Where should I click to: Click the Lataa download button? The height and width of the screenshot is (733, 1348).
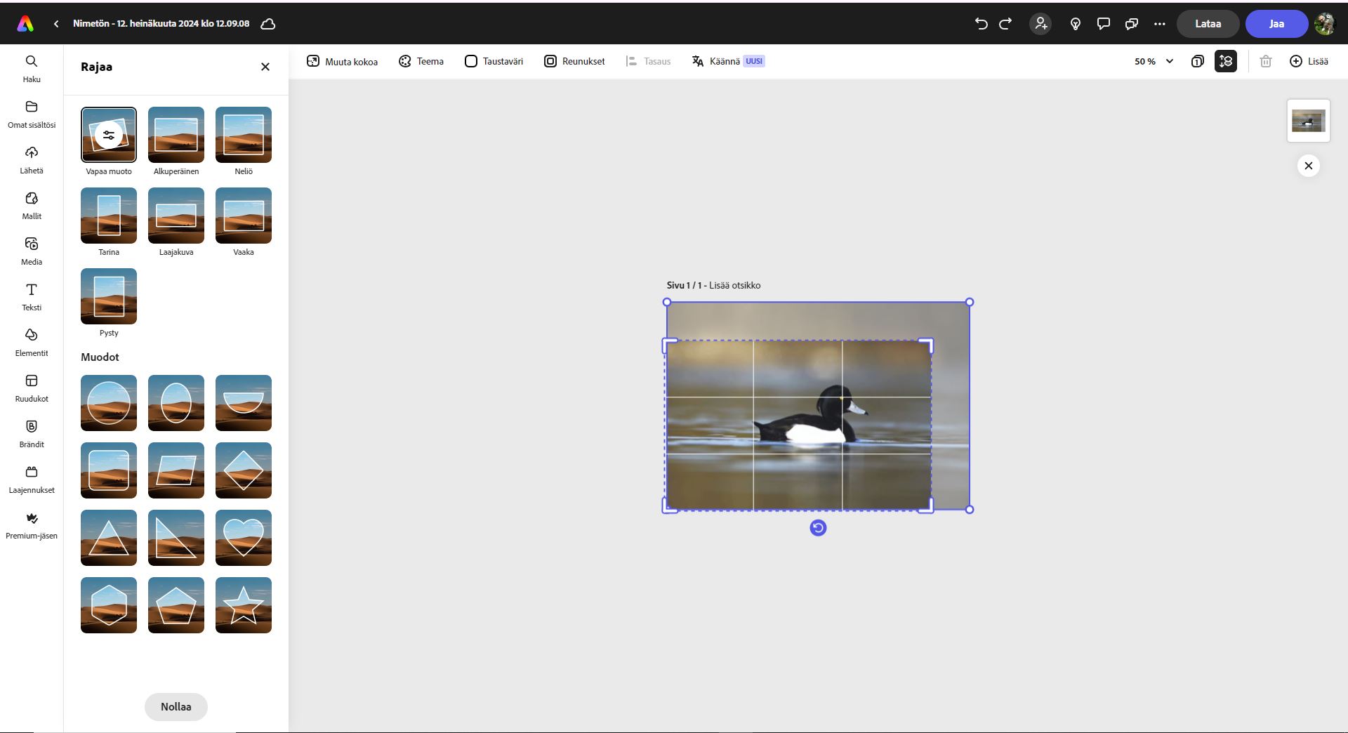click(1208, 24)
